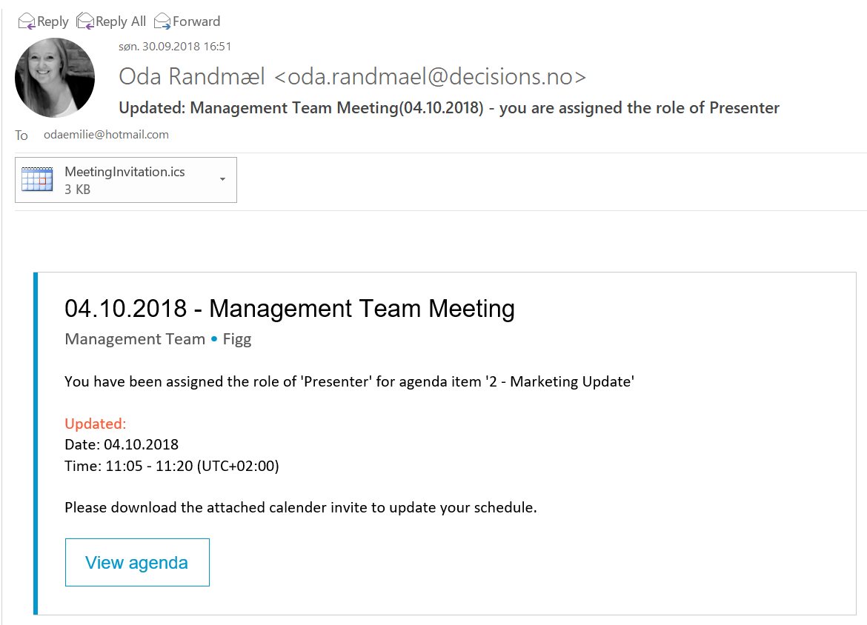Click the Reply All envelope icon
This screenshot has height=625, width=867.
tap(85, 21)
